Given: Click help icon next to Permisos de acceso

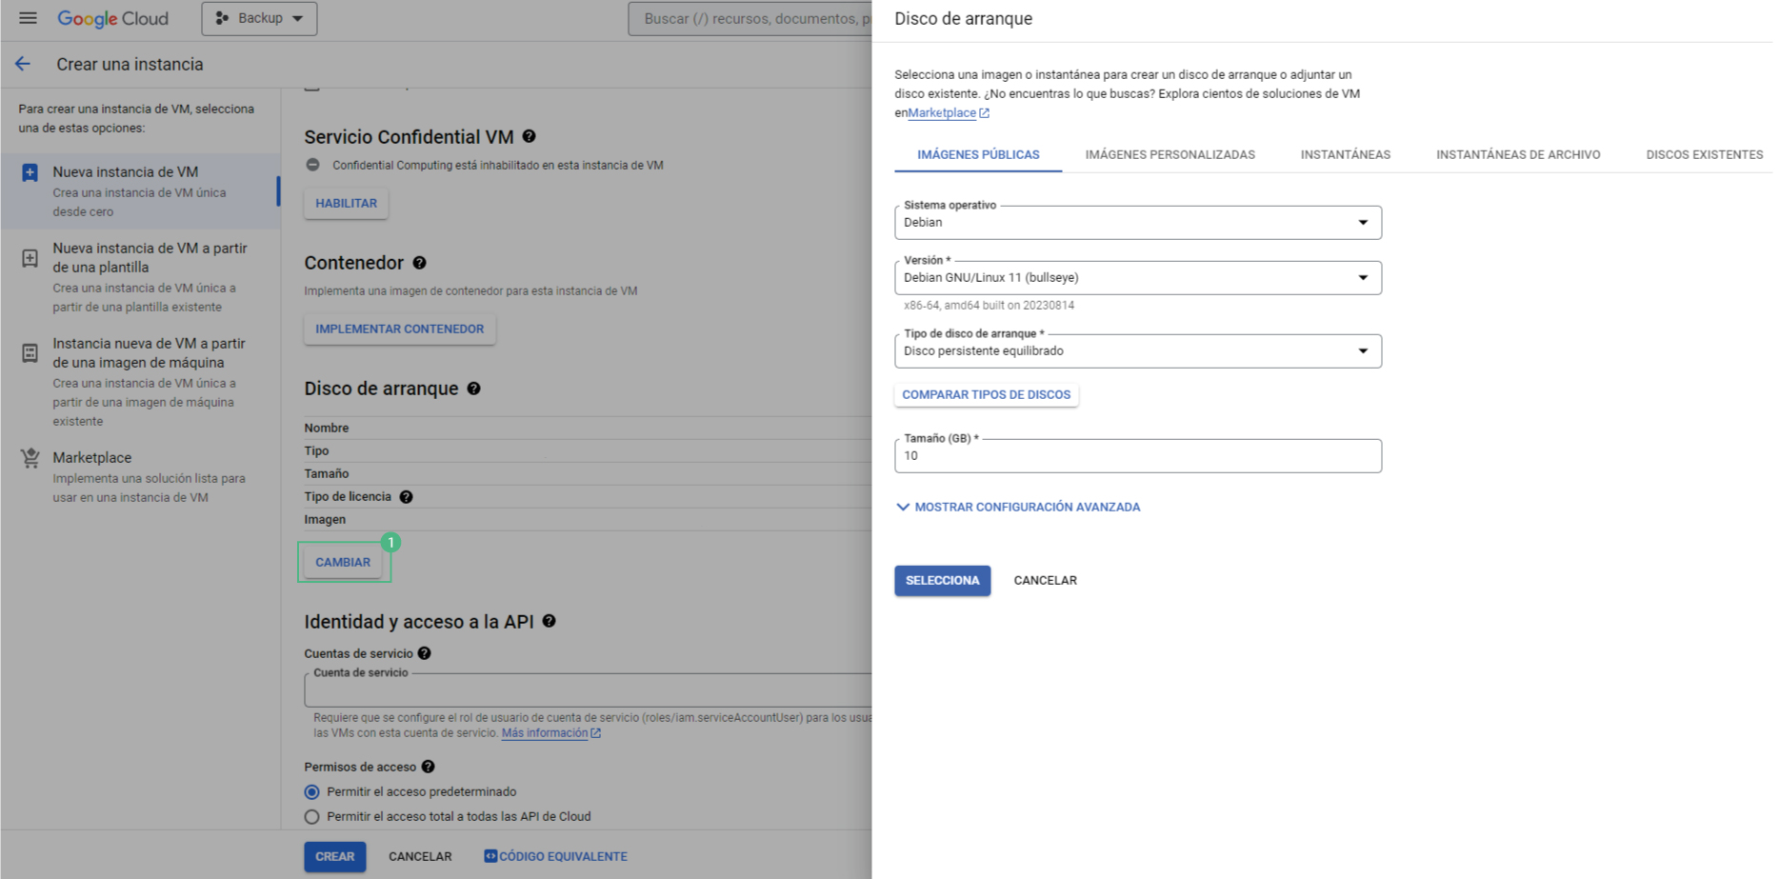Looking at the screenshot, I should [x=428, y=767].
